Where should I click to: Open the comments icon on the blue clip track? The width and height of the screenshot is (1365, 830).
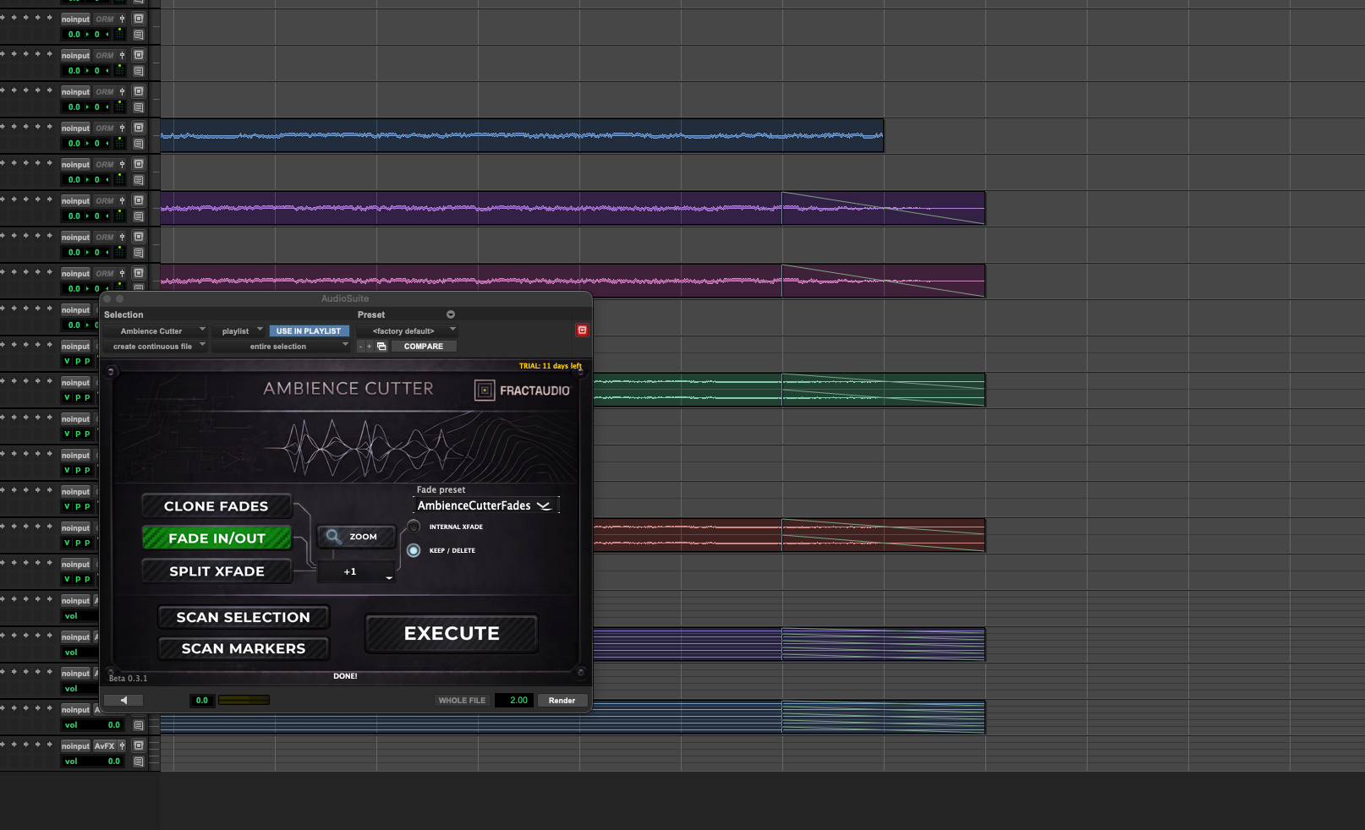[x=139, y=144]
